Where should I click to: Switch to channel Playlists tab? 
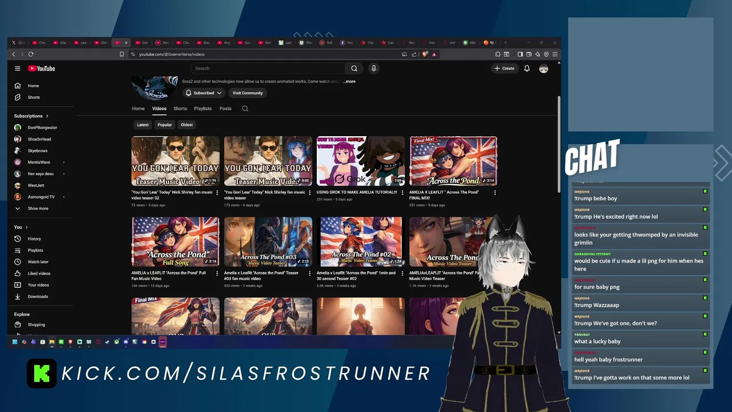coord(203,109)
